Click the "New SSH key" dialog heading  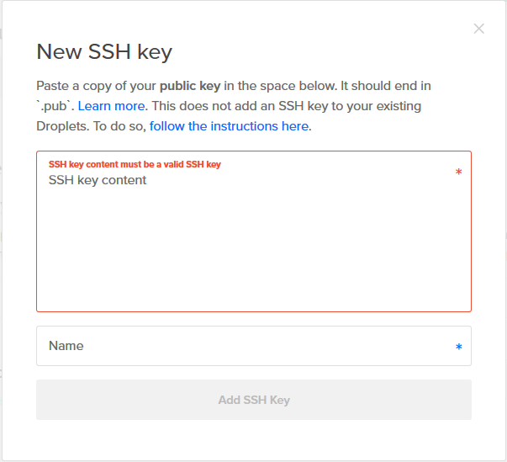(104, 52)
